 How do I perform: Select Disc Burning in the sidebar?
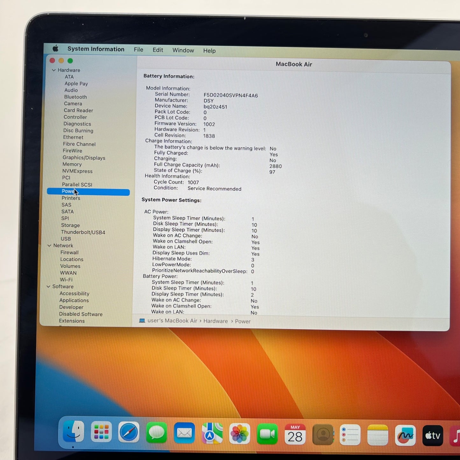[78, 131]
